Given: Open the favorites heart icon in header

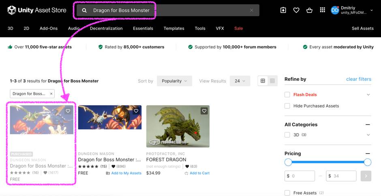Looking at the screenshot, I should (x=296, y=10).
